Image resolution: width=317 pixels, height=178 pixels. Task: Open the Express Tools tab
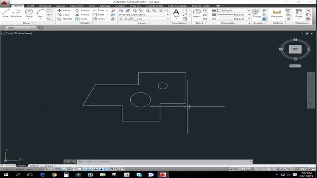click(200, 6)
